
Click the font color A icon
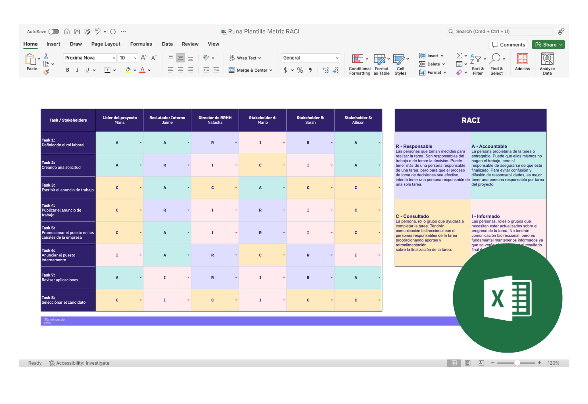pos(143,70)
